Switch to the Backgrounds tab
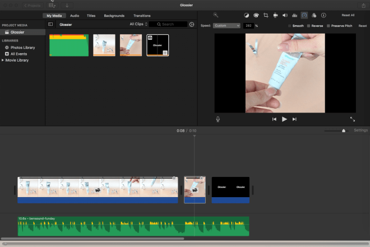Viewport: 370px width, 247px height. (x=114, y=16)
